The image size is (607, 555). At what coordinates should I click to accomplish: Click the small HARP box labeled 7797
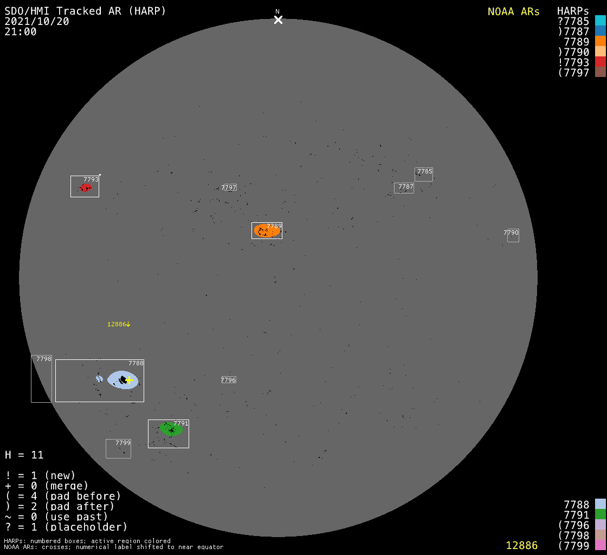[229, 188]
